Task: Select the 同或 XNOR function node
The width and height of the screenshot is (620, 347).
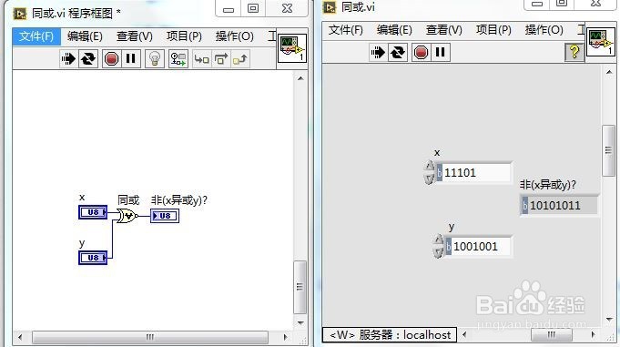Action: point(127,216)
